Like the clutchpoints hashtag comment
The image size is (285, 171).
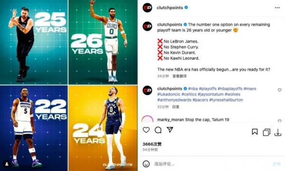tap(280, 90)
